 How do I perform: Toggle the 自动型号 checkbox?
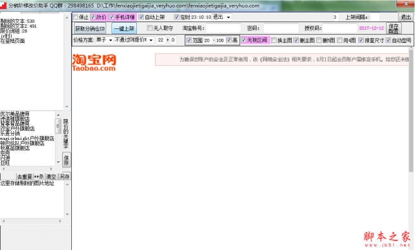(x=388, y=40)
